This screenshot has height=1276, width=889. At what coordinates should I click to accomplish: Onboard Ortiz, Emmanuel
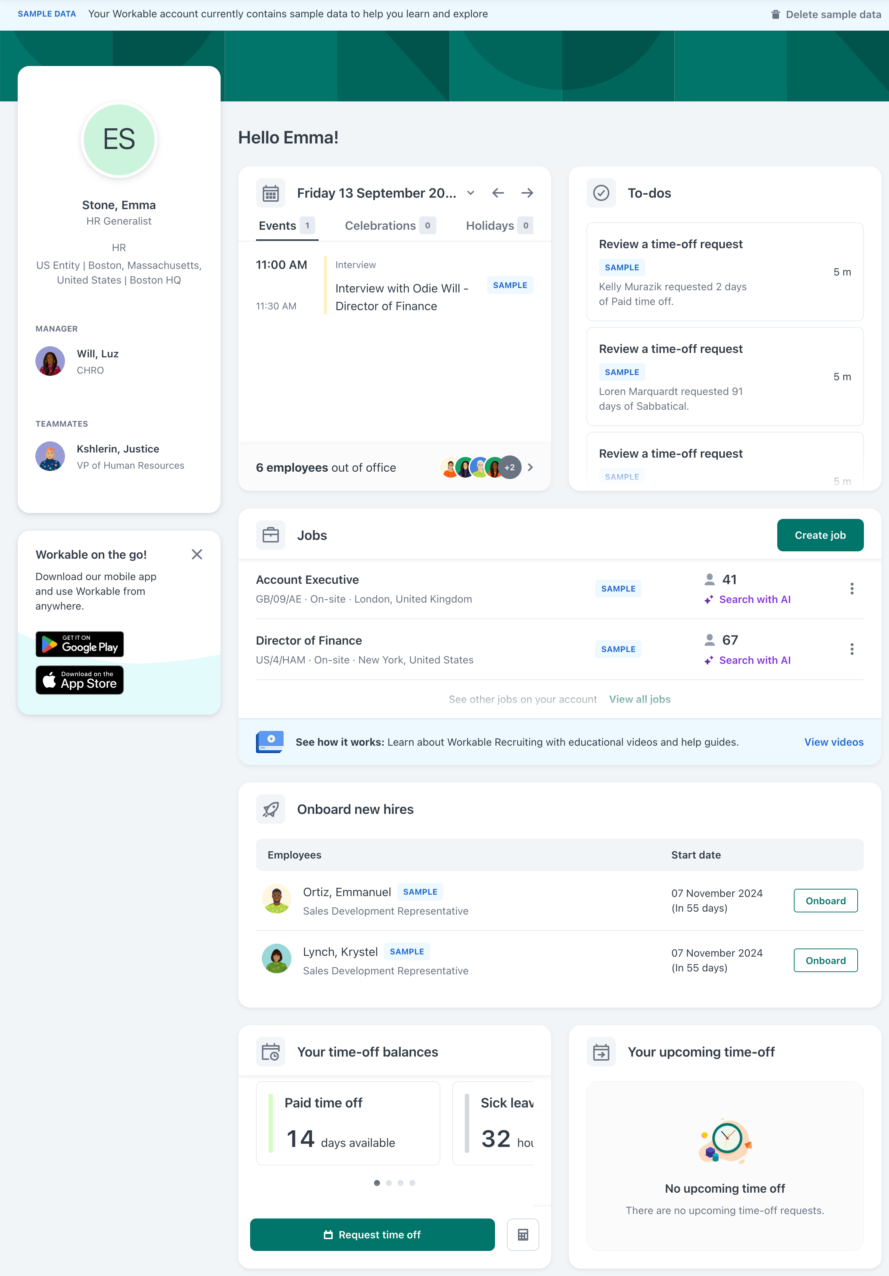(826, 900)
